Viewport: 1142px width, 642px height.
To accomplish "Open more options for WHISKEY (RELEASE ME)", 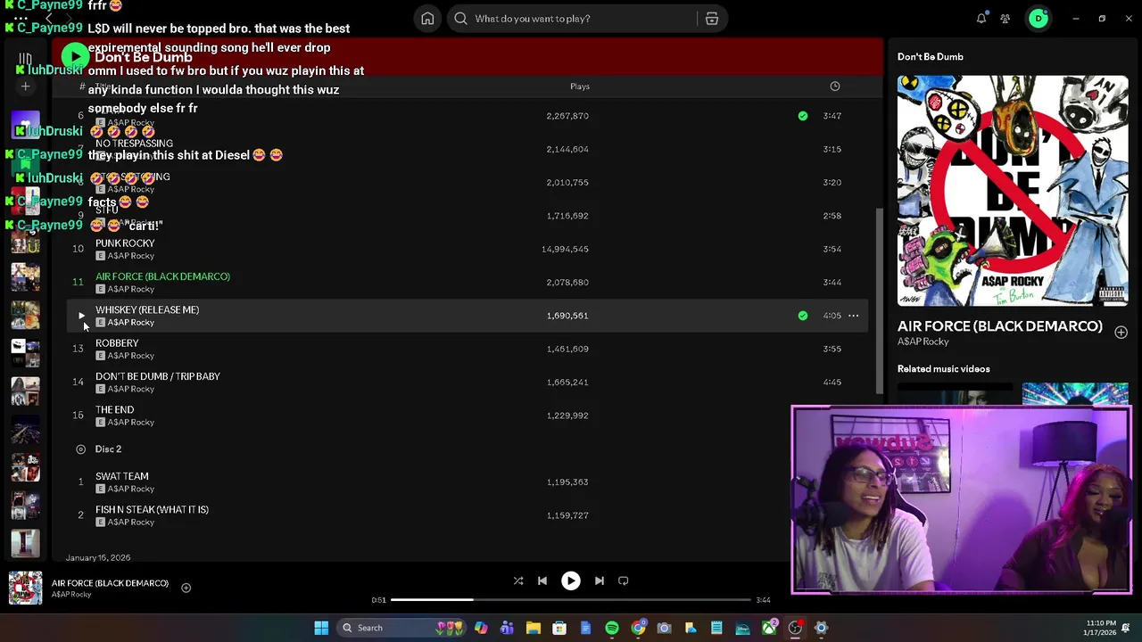I will (x=853, y=316).
